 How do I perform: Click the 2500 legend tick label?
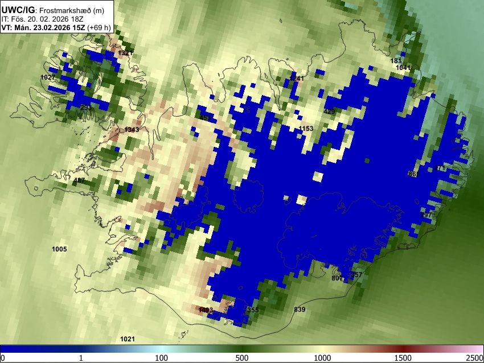475,358
